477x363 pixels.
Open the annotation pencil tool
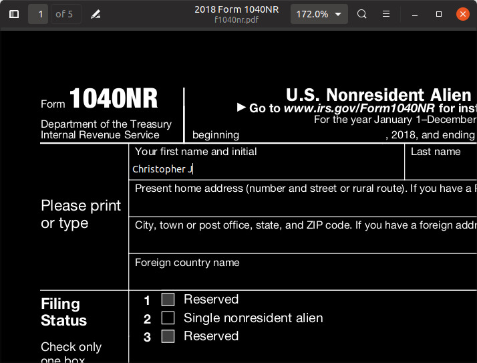click(x=96, y=14)
